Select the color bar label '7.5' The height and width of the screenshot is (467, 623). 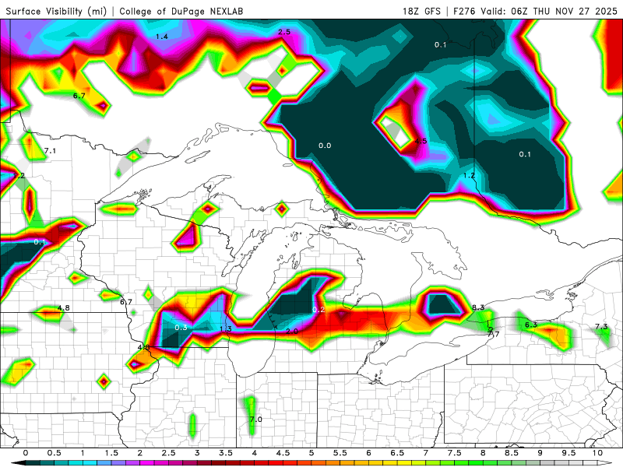(454, 453)
